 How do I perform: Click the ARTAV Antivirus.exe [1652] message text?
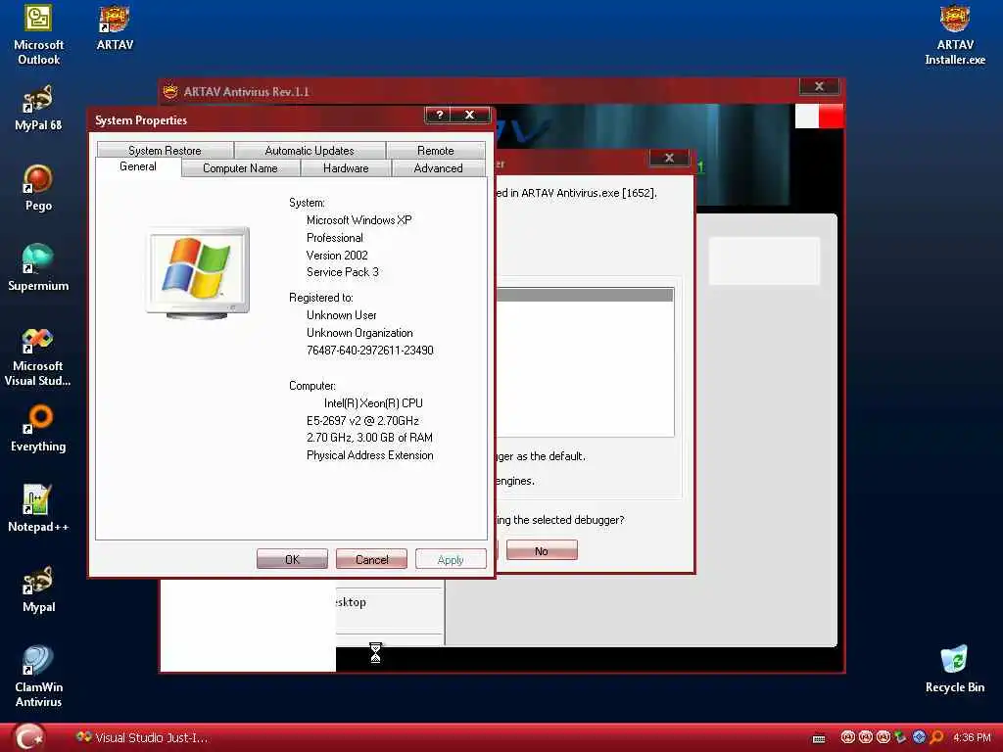576,193
